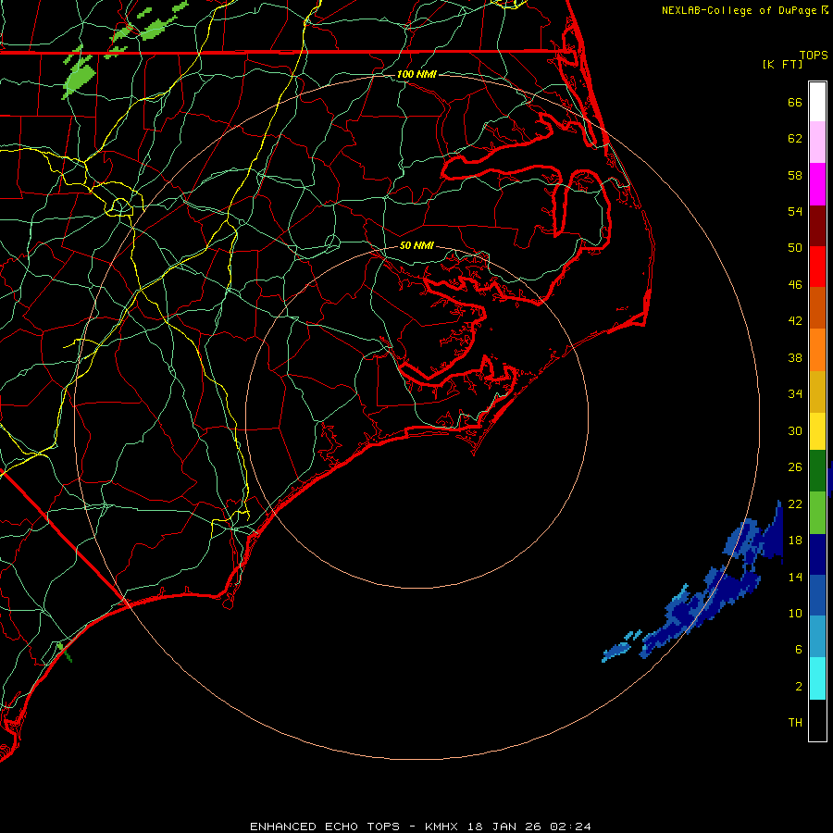Click the legend value '42'

[x=795, y=320]
